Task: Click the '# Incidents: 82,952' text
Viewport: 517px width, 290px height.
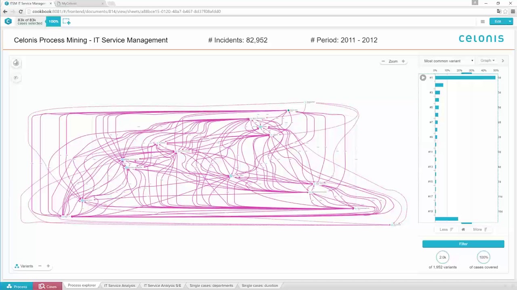Action: point(238,40)
